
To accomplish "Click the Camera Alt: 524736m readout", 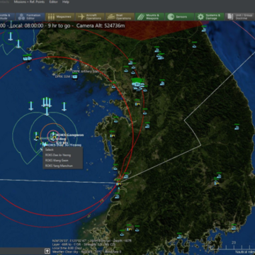I will [101, 25].
